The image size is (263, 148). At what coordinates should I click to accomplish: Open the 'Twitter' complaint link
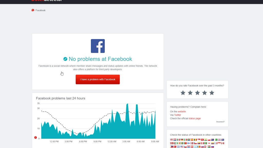tap(177, 115)
